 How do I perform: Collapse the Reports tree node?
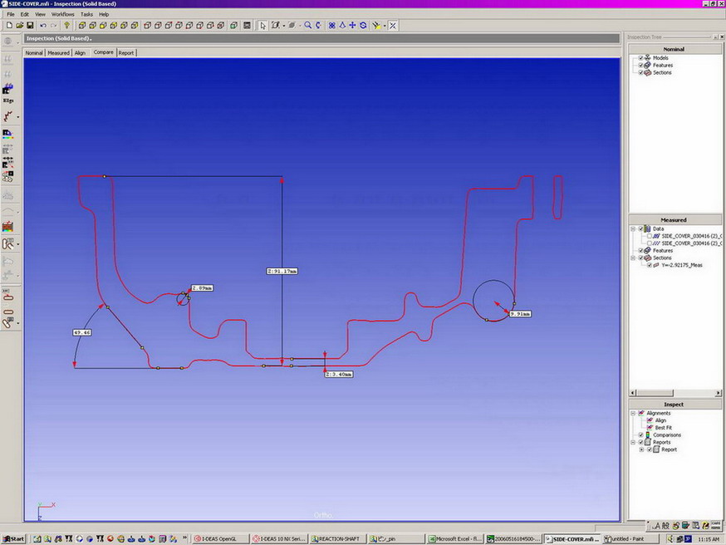click(x=633, y=442)
